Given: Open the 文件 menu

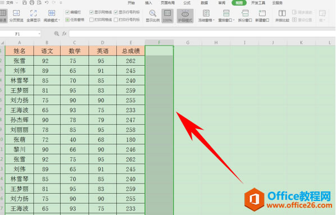Looking at the screenshot, I should coord(10,3).
